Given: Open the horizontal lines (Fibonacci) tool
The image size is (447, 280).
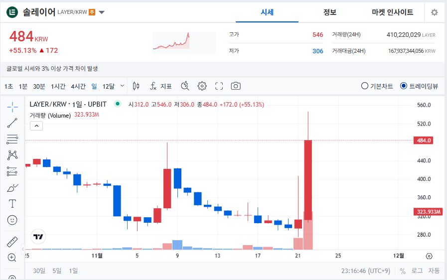Looking at the screenshot, I should (x=12, y=139).
